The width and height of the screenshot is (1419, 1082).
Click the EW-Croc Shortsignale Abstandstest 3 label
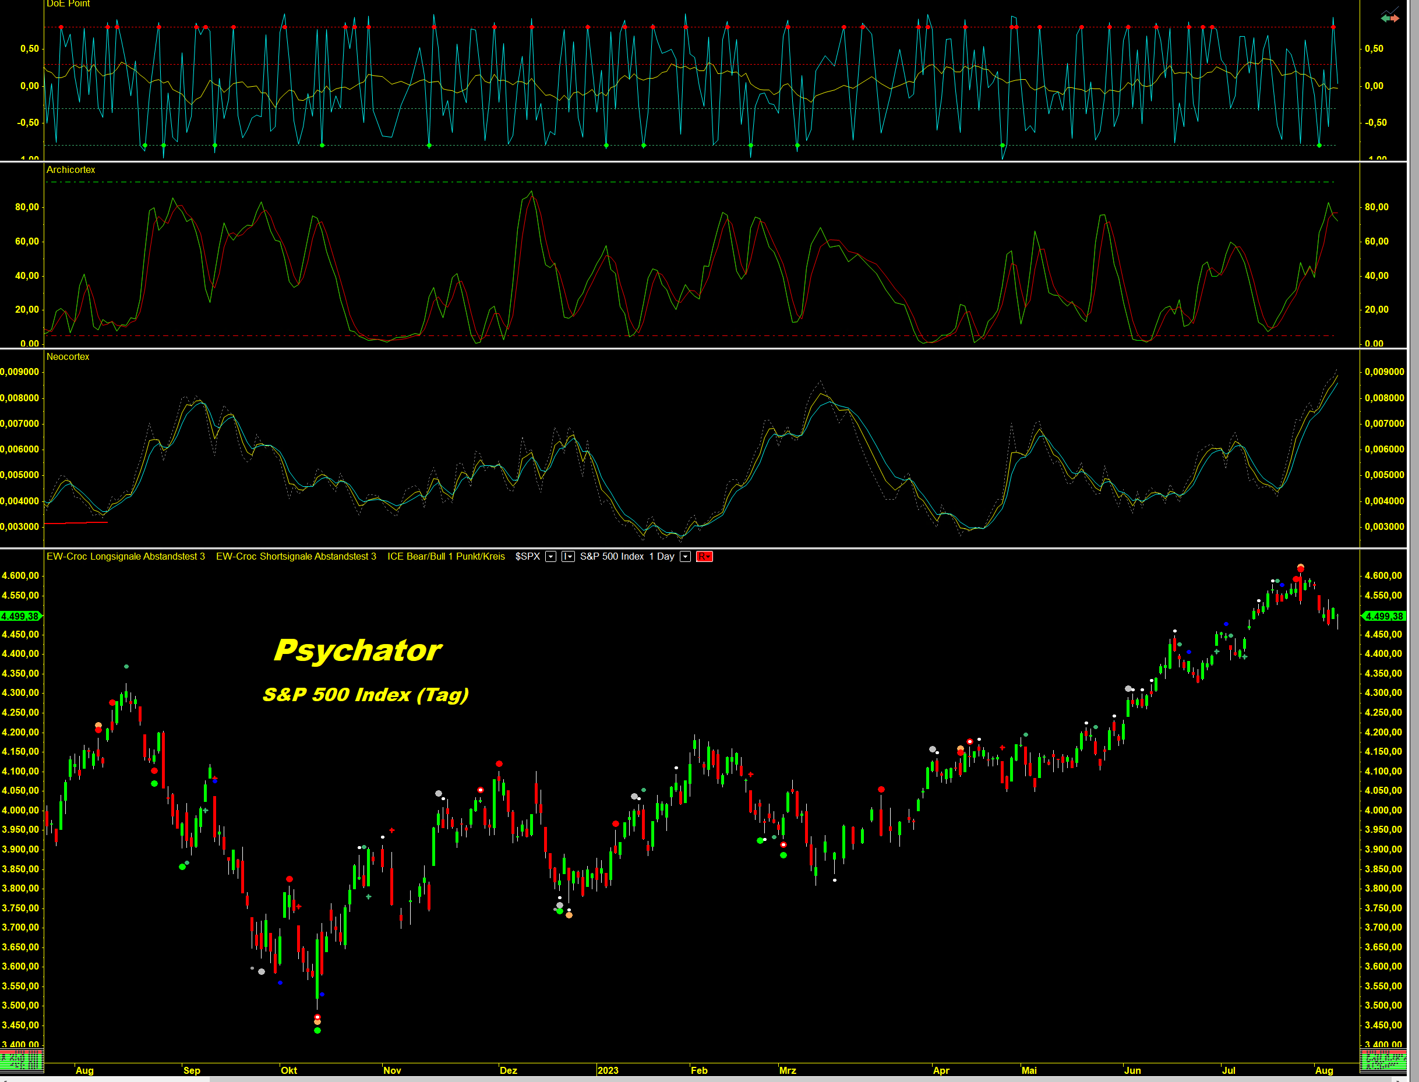[296, 557]
